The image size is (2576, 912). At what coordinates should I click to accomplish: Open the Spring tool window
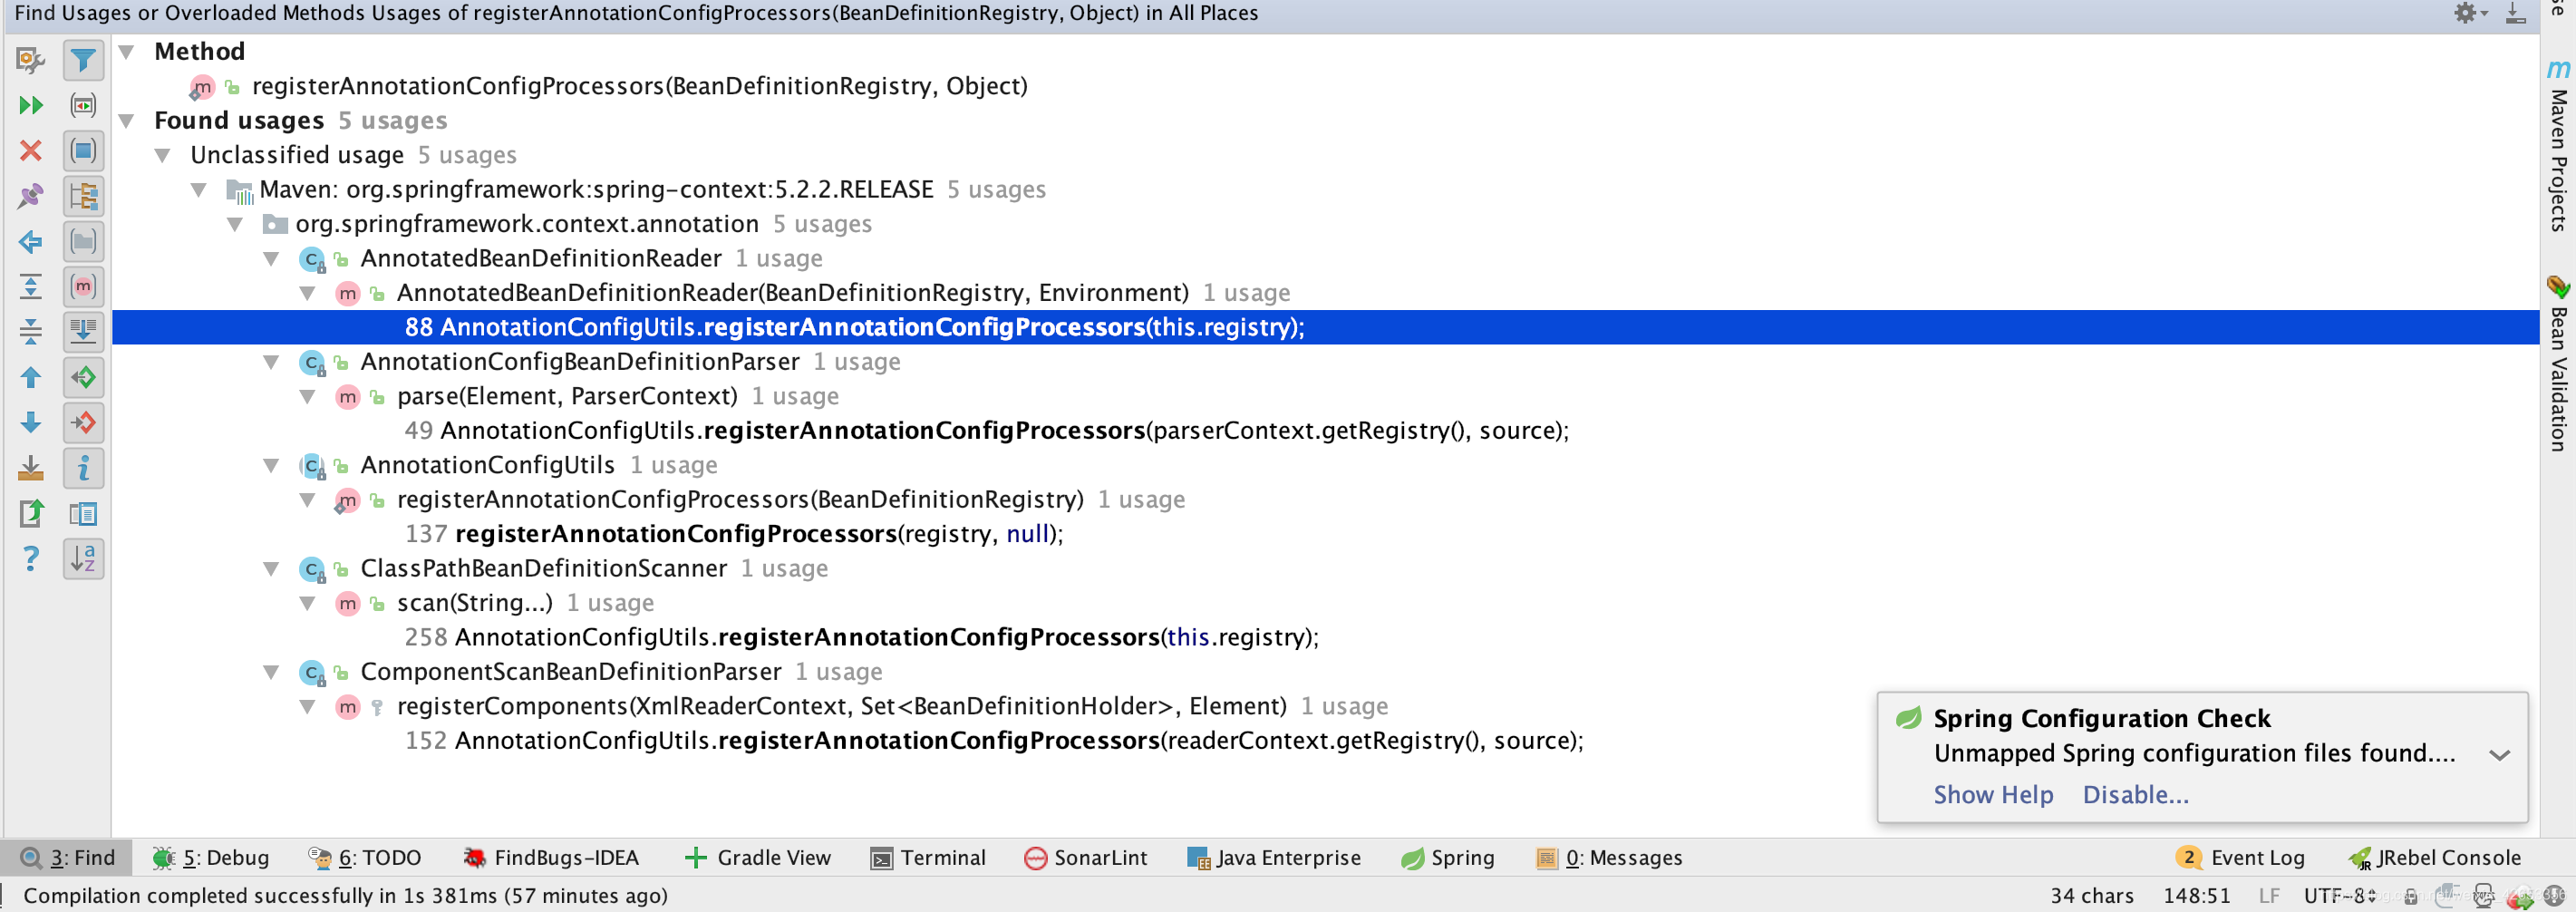[x=1448, y=858]
